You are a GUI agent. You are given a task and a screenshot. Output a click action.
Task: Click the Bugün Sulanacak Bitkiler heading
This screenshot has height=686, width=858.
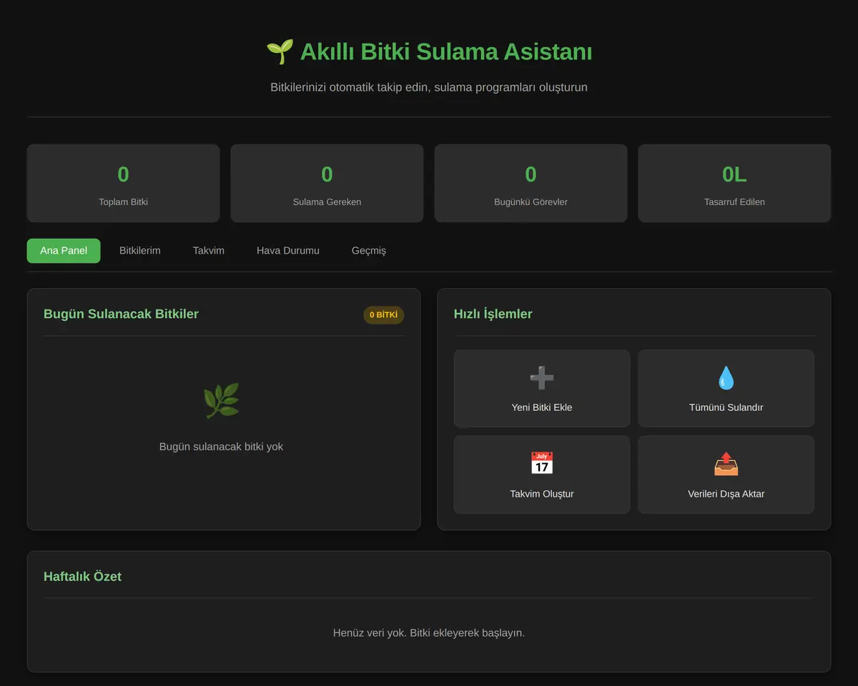click(121, 314)
